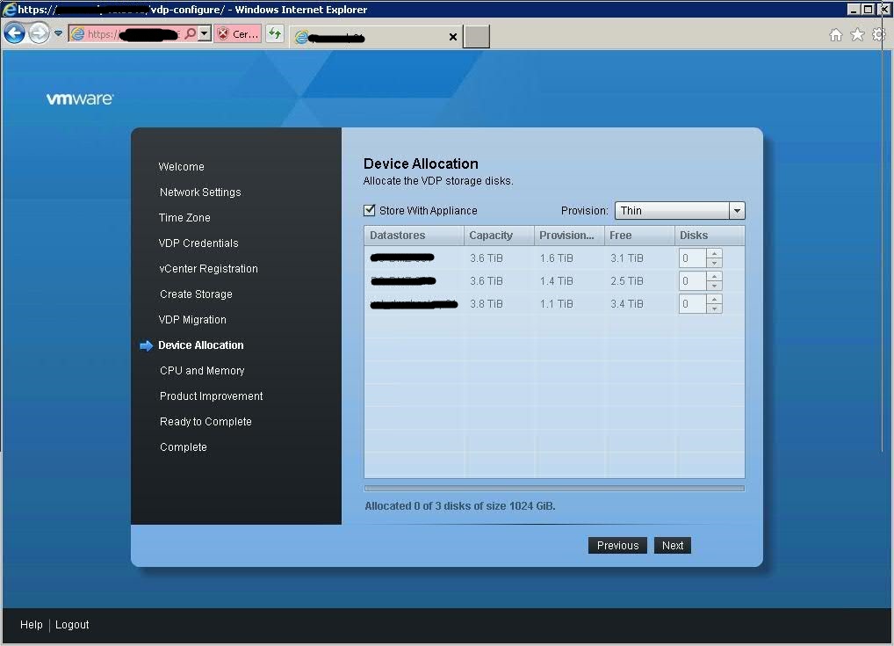
Task: Click the disk allocation progress bar
Action: 554,489
